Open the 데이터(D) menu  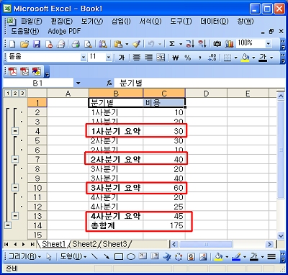pos(215,22)
